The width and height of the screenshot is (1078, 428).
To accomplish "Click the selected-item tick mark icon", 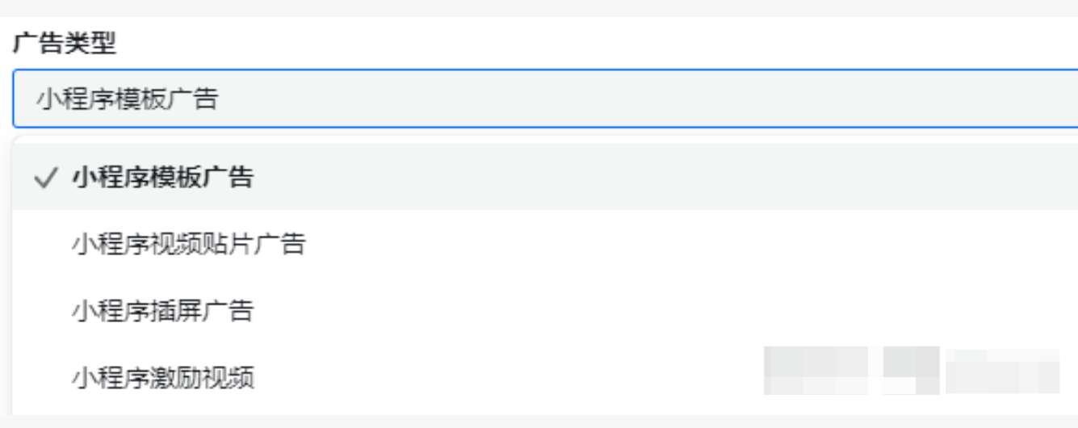I will 44,178.
